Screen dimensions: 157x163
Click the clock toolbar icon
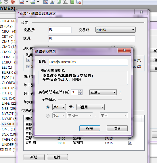[59, 2]
